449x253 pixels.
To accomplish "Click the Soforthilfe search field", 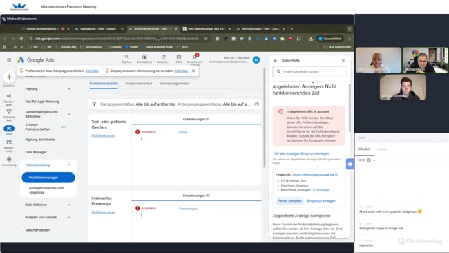I will click(x=310, y=72).
